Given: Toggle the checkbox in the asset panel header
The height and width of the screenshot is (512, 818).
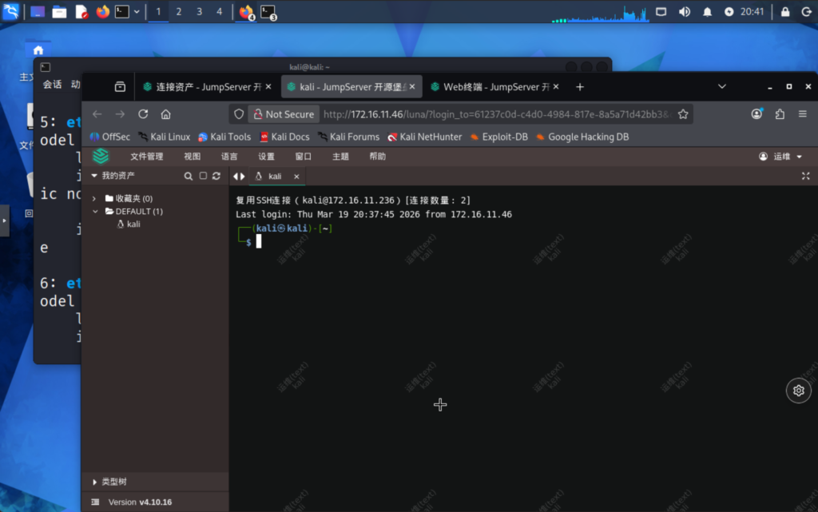Looking at the screenshot, I should (203, 176).
